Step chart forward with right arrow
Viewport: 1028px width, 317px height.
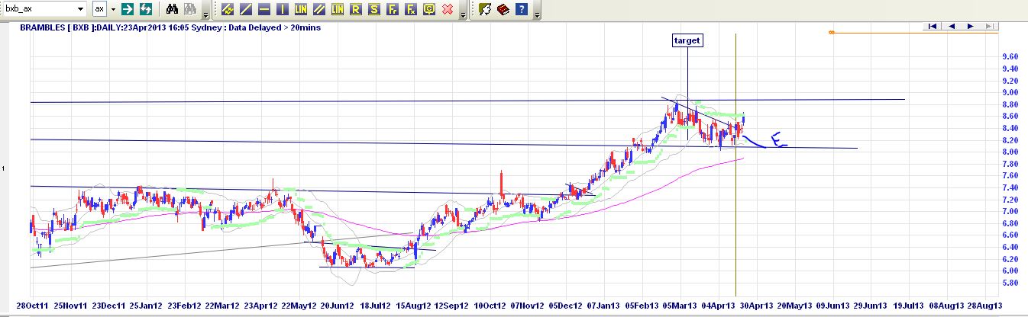click(970, 26)
